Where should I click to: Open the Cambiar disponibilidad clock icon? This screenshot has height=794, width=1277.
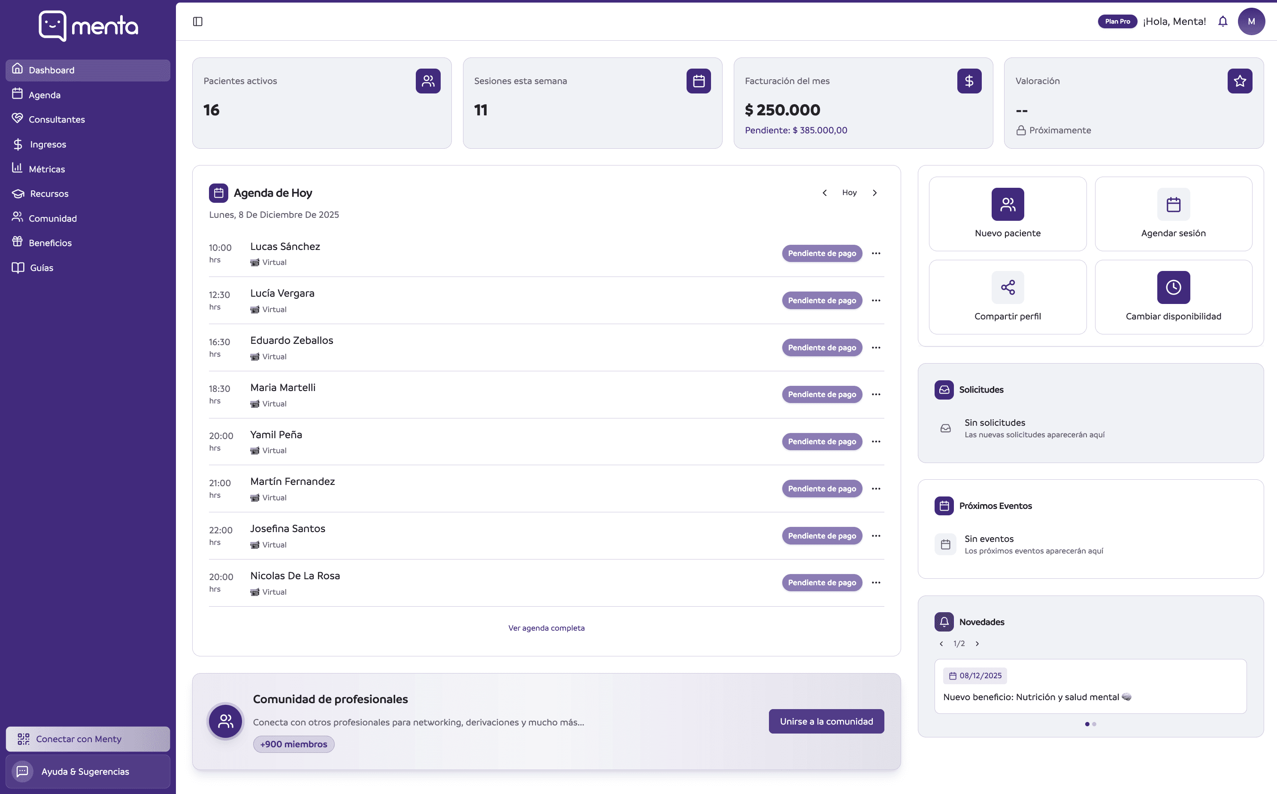1173,287
